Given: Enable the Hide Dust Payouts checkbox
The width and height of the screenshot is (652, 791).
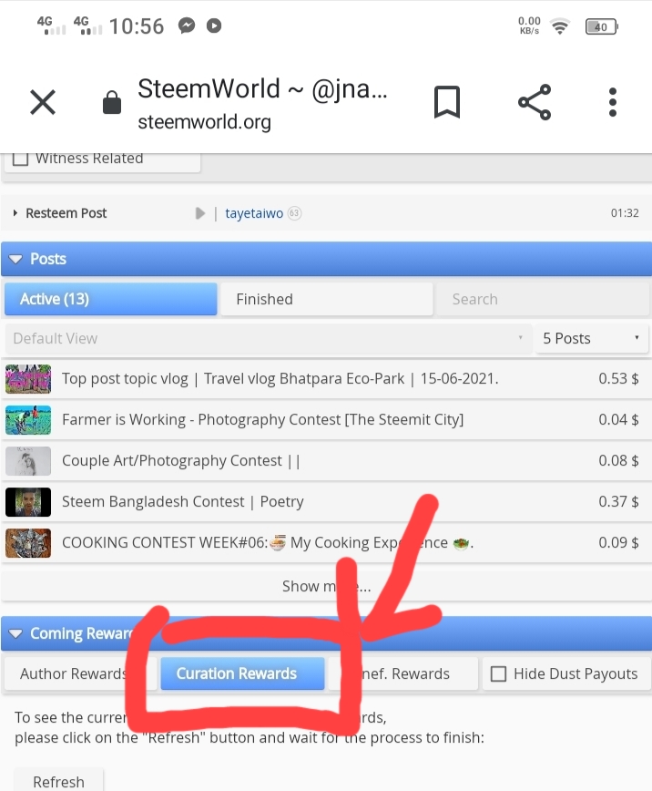Looking at the screenshot, I should 498,674.
